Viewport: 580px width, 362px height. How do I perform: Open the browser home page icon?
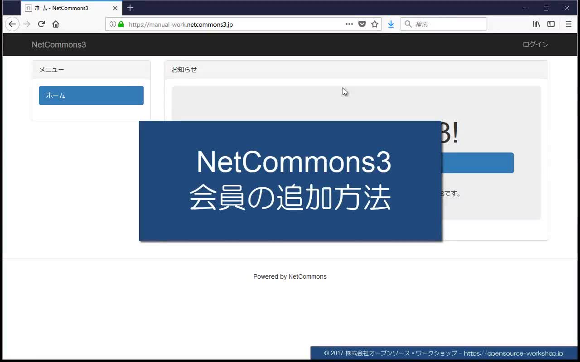pyautogui.click(x=56, y=24)
